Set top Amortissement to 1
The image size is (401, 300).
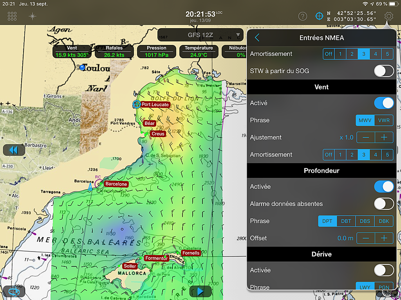coord(340,54)
